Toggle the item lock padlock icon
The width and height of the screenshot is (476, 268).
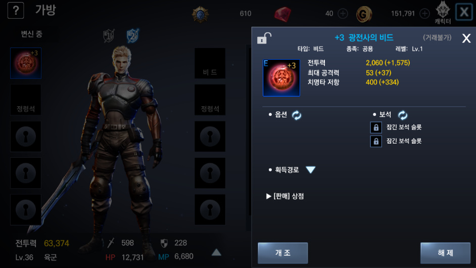(x=264, y=38)
